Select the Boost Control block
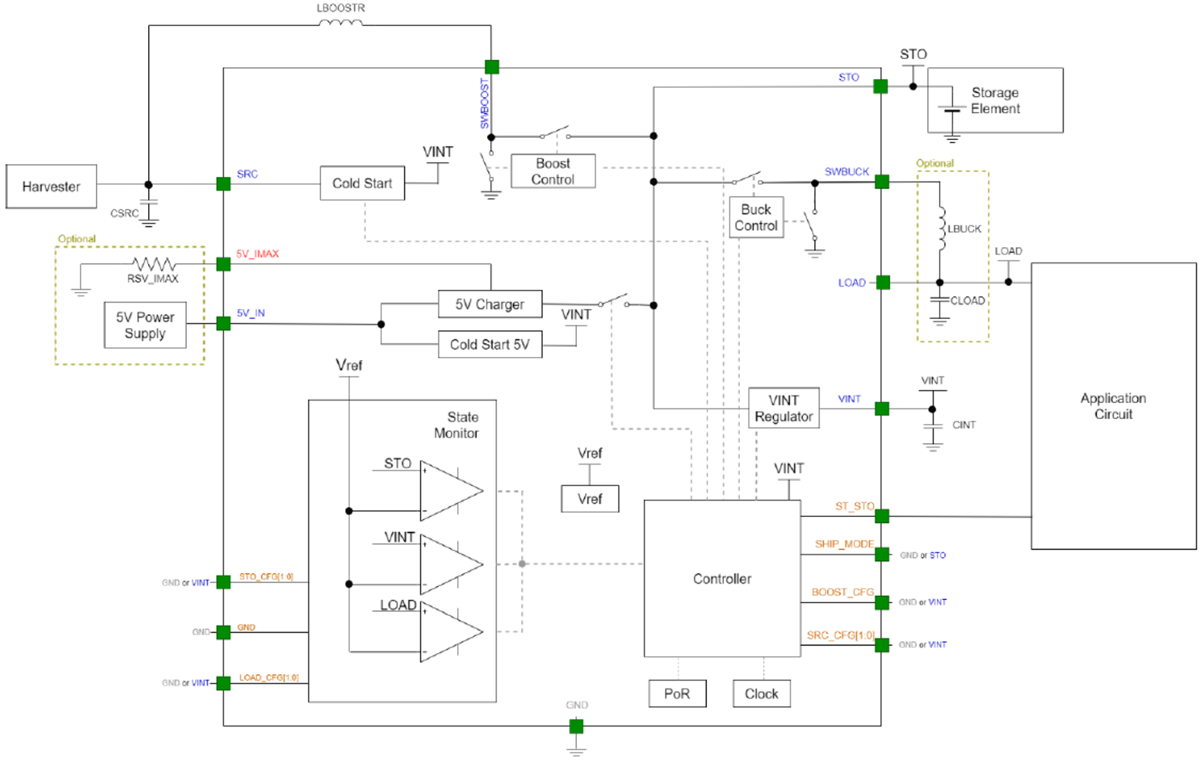The height and width of the screenshot is (760, 1201). [553, 171]
